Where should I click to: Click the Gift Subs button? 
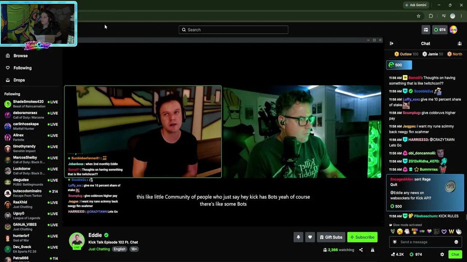pos(331,237)
